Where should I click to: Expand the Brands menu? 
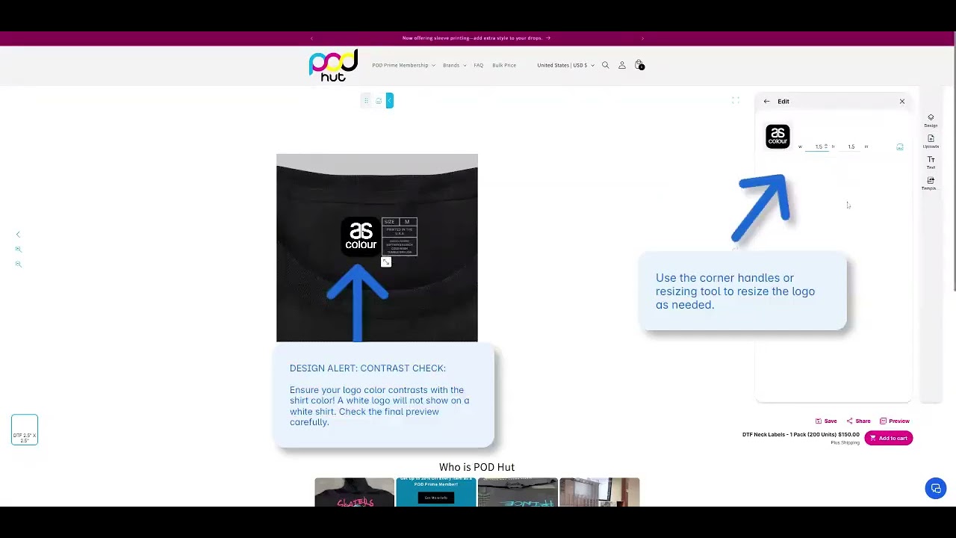(x=454, y=65)
